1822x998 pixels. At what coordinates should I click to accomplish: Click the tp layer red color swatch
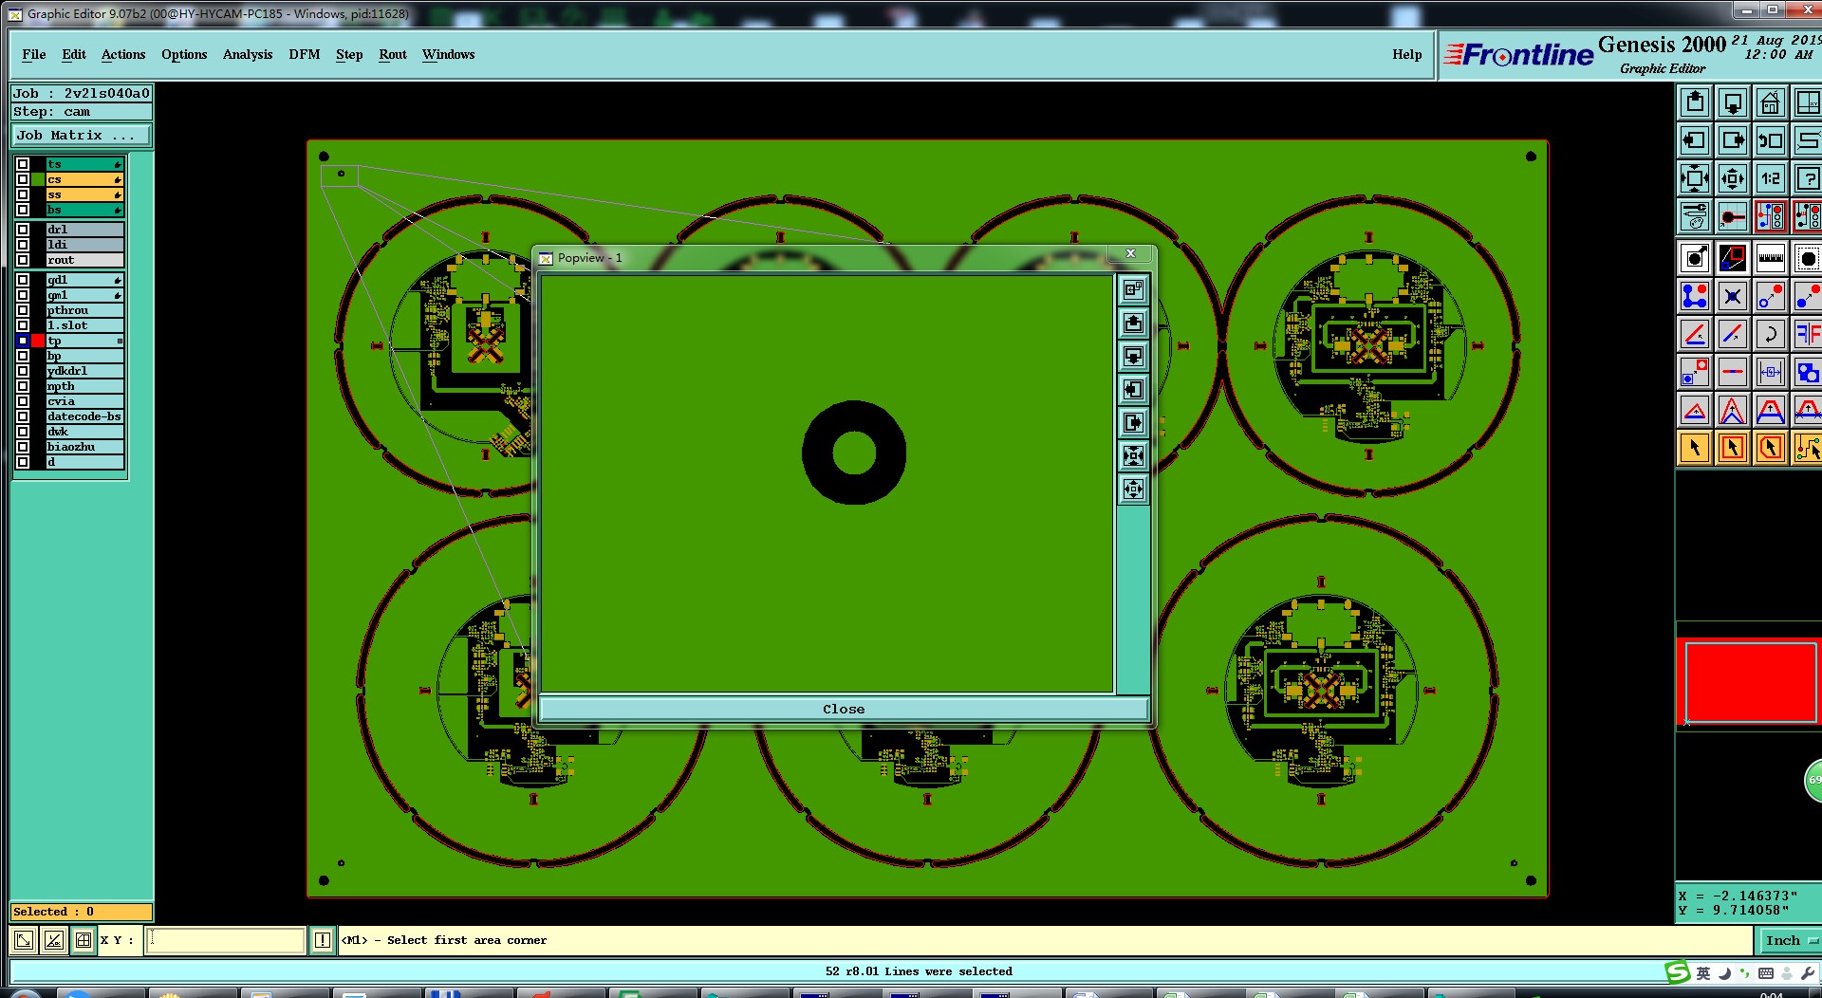click(38, 341)
